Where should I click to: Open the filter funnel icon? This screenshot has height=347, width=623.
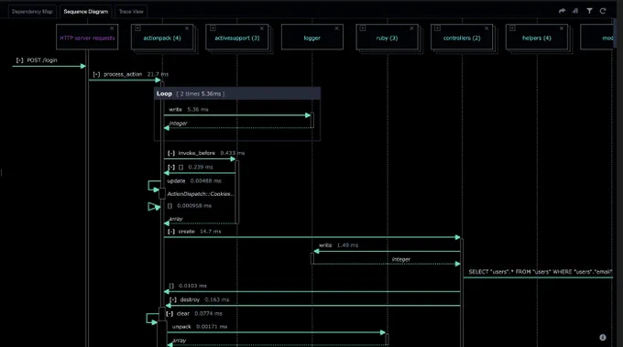click(590, 11)
